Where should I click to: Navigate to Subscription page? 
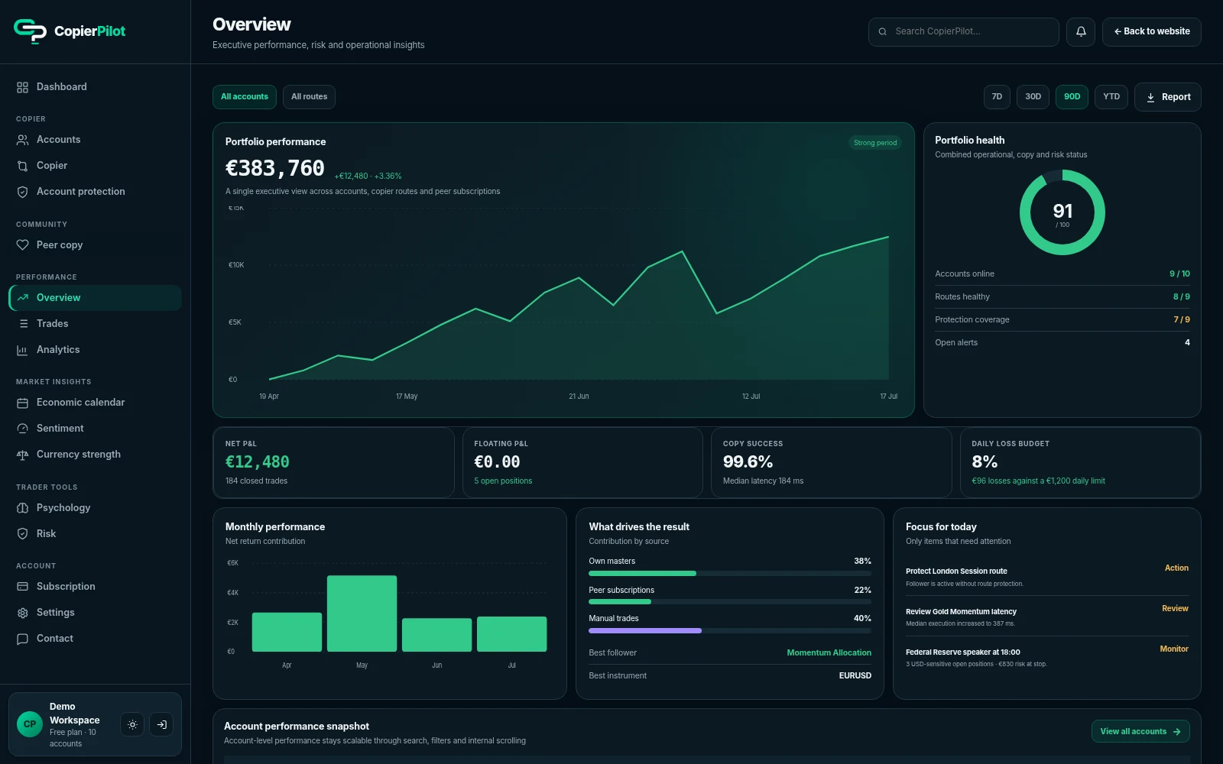click(96, 587)
